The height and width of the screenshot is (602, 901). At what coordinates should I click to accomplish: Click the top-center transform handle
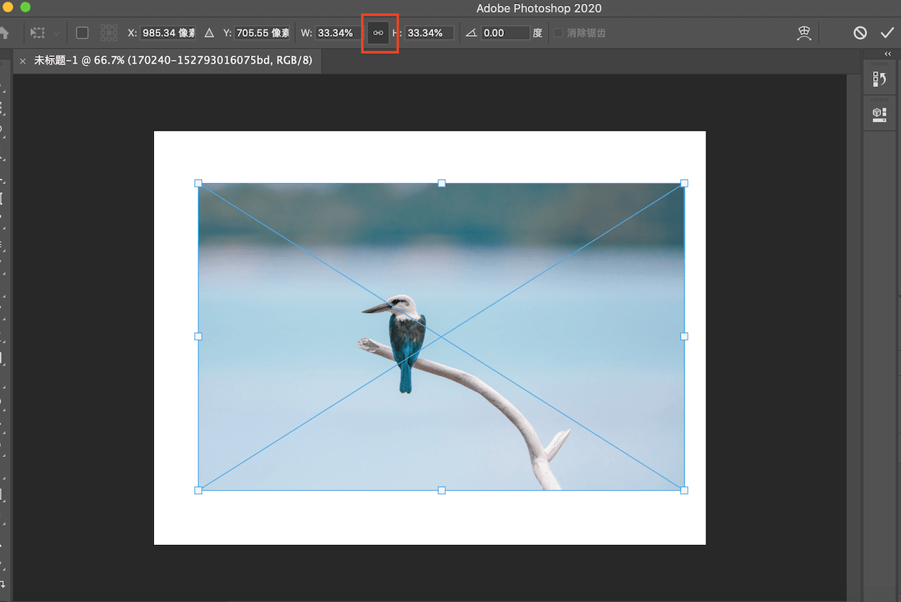[441, 183]
